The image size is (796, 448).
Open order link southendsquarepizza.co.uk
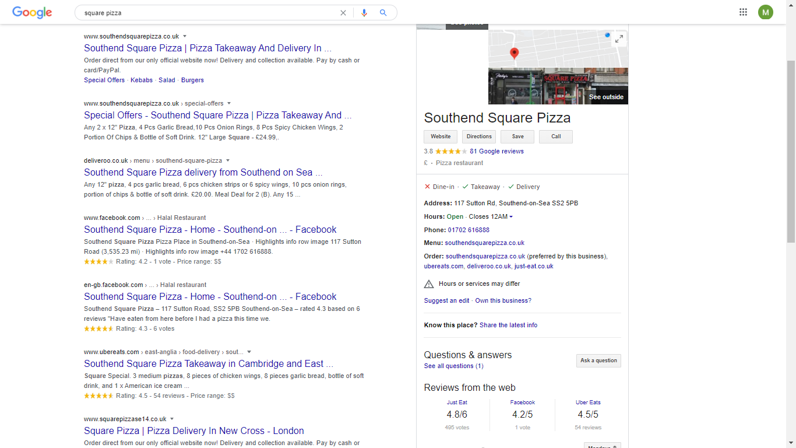485,256
